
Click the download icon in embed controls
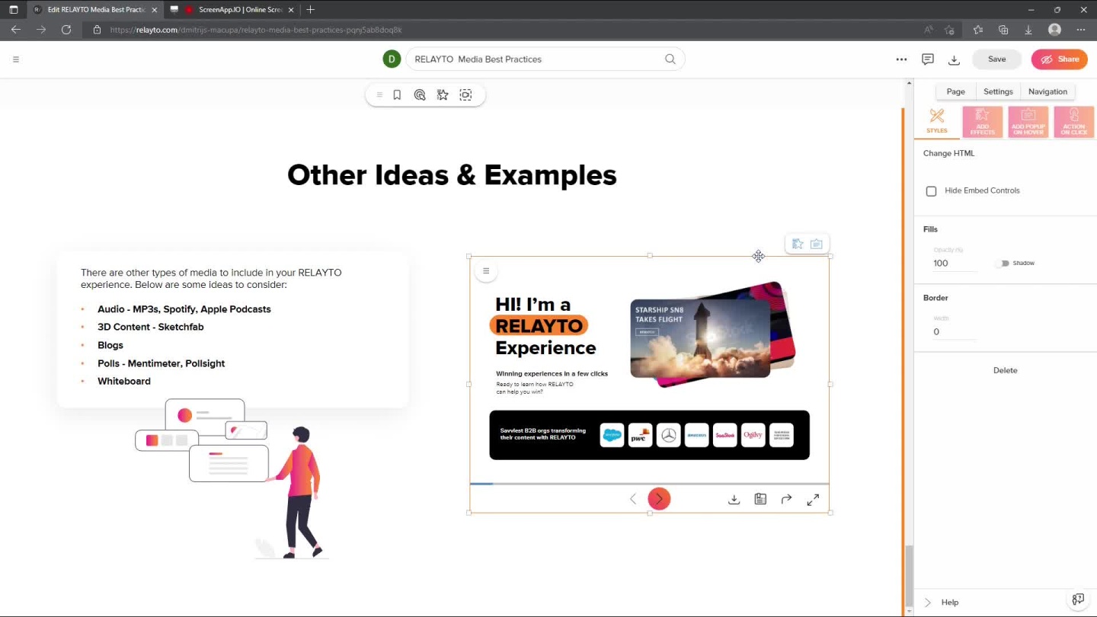pos(734,500)
